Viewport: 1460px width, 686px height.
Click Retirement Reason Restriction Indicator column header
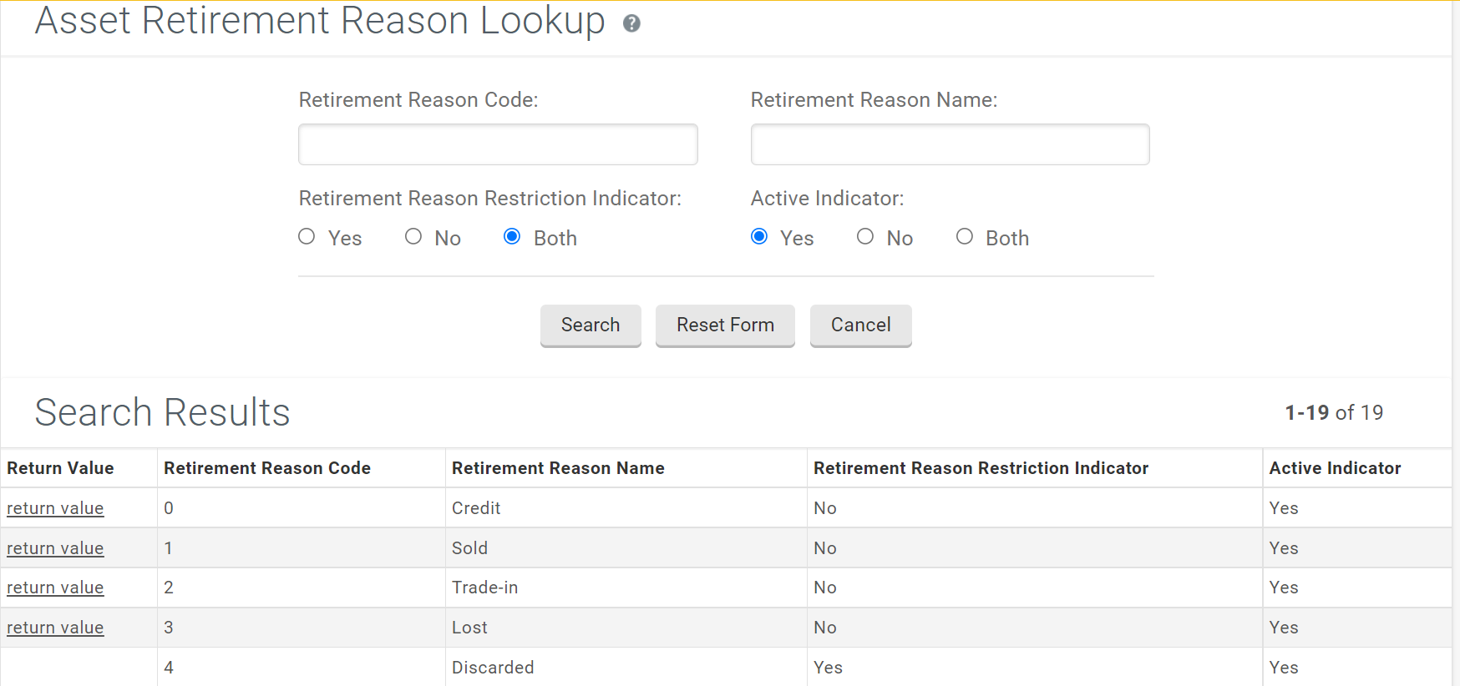[981, 468]
